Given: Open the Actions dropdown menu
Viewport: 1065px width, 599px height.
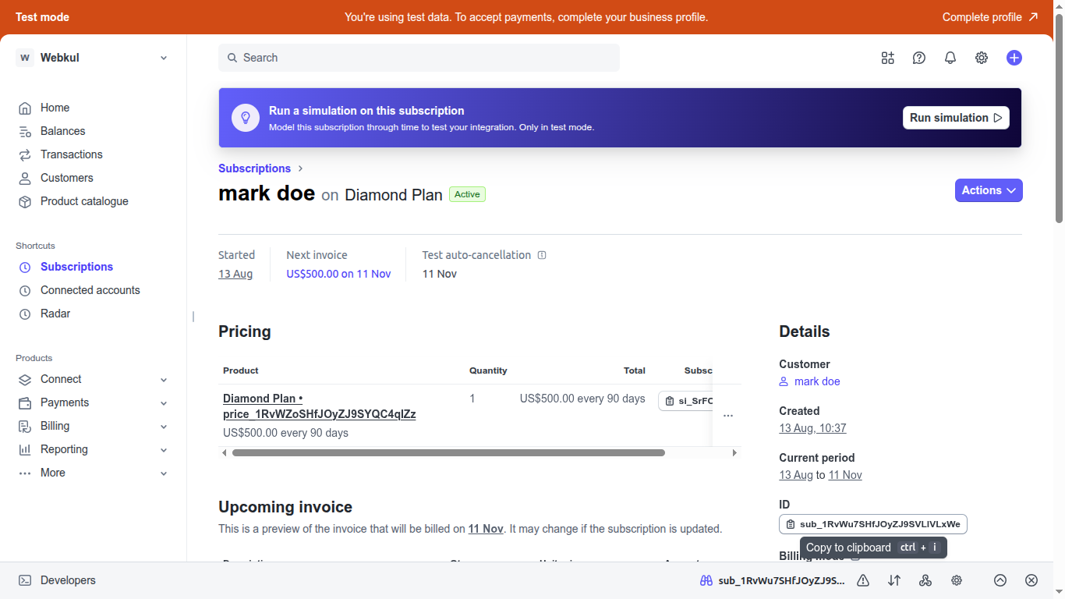Looking at the screenshot, I should [x=988, y=190].
